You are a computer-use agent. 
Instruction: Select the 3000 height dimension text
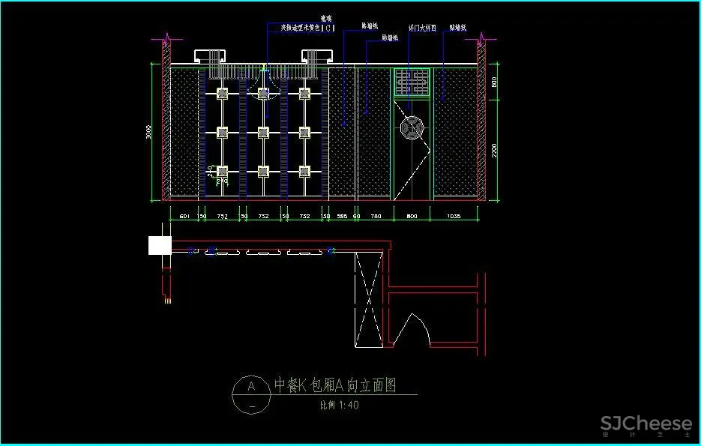[x=148, y=133]
